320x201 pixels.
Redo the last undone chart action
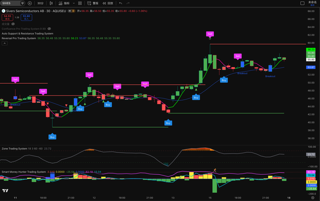pyautogui.click(x=128, y=3)
